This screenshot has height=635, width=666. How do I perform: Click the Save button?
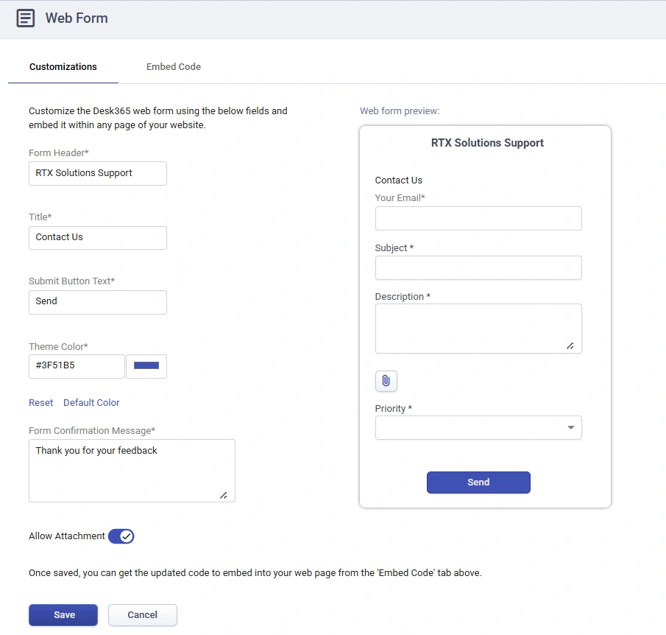63,615
